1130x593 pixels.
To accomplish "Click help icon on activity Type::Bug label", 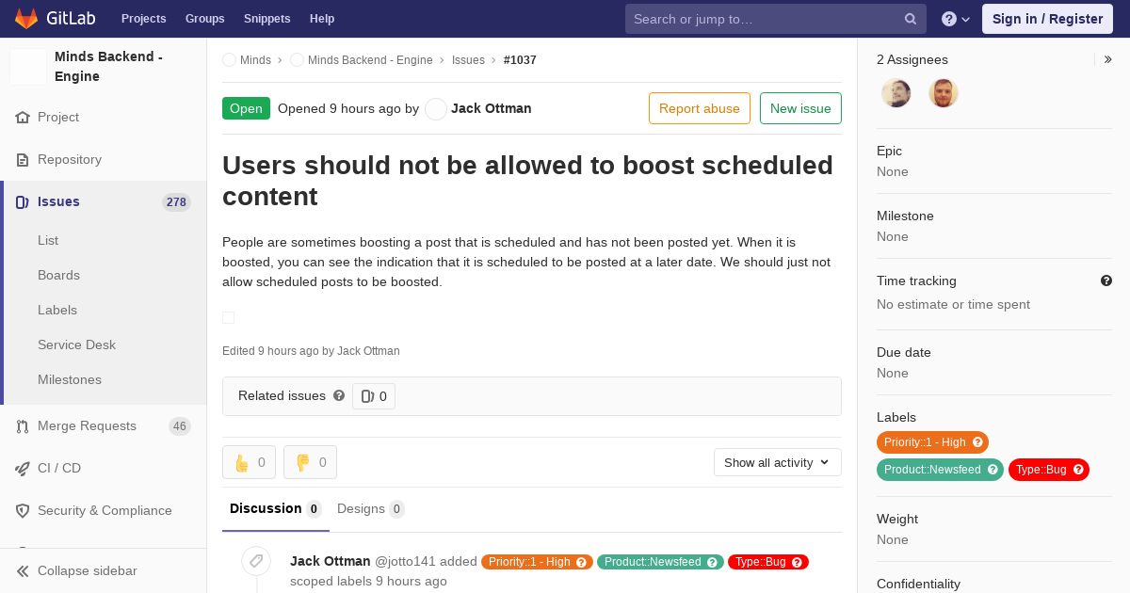I will (x=798, y=562).
